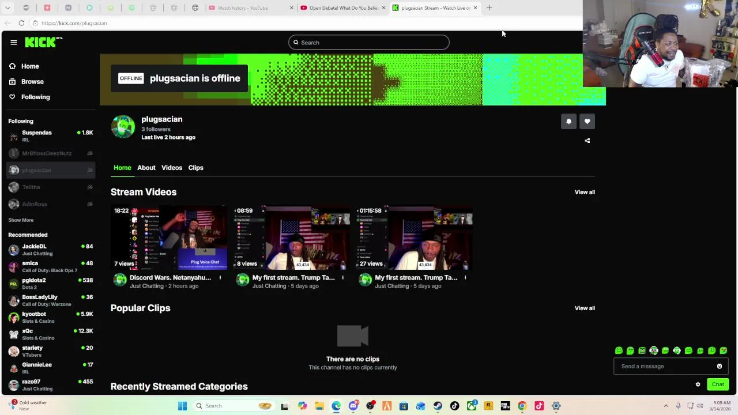Open recommended channel pgldota2
Screen dimensions: 738x415
coord(51,284)
